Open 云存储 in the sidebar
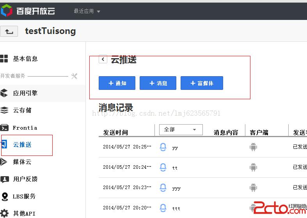This screenshot has width=307, height=218. 22,110
